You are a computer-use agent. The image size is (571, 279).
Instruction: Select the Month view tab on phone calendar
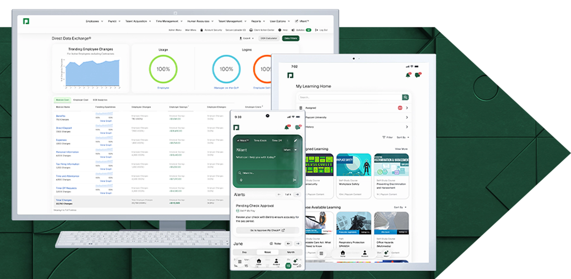[x=291, y=252]
